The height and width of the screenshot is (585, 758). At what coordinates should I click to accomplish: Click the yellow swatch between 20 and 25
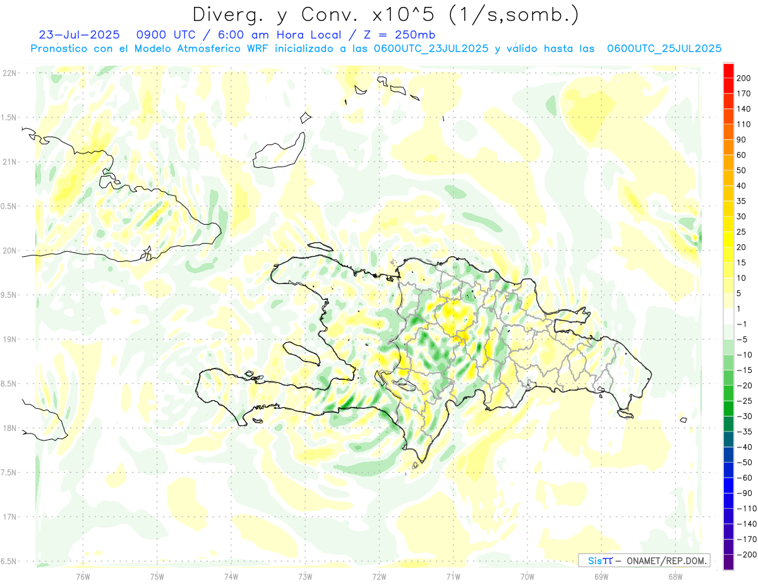coord(728,240)
